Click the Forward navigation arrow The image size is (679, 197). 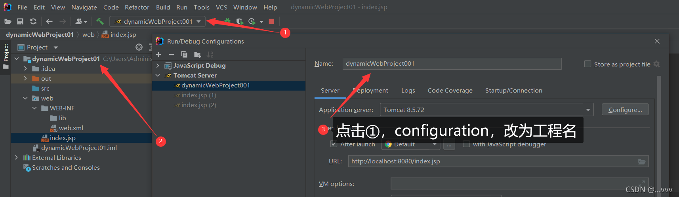(x=63, y=21)
